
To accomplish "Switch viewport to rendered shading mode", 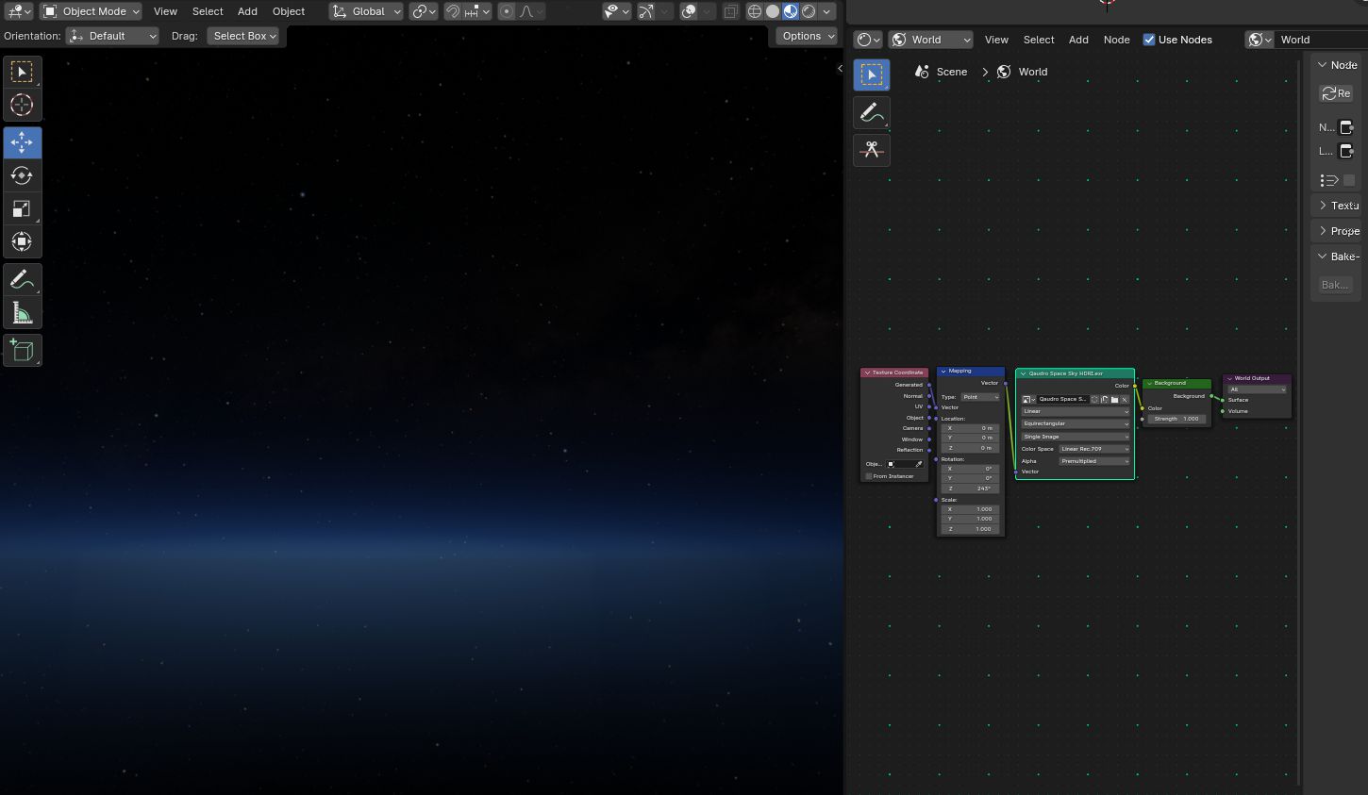I will pyautogui.click(x=809, y=11).
